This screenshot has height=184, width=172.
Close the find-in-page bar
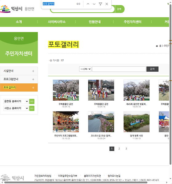(x=107, y=4)
